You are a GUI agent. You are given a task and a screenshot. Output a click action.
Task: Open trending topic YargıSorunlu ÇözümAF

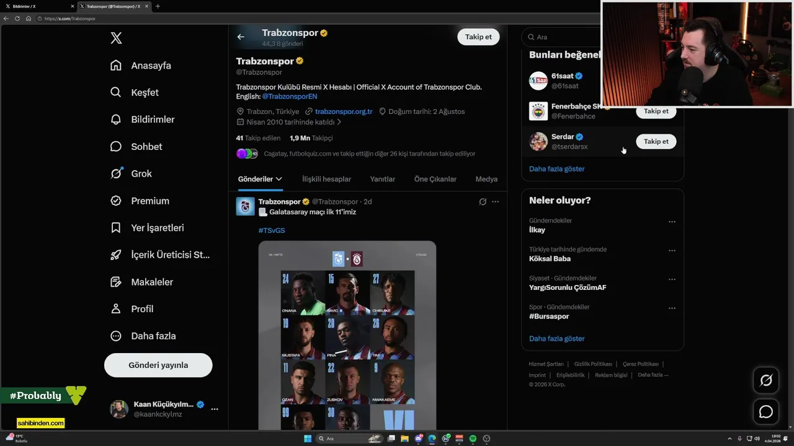click(568, 287)
